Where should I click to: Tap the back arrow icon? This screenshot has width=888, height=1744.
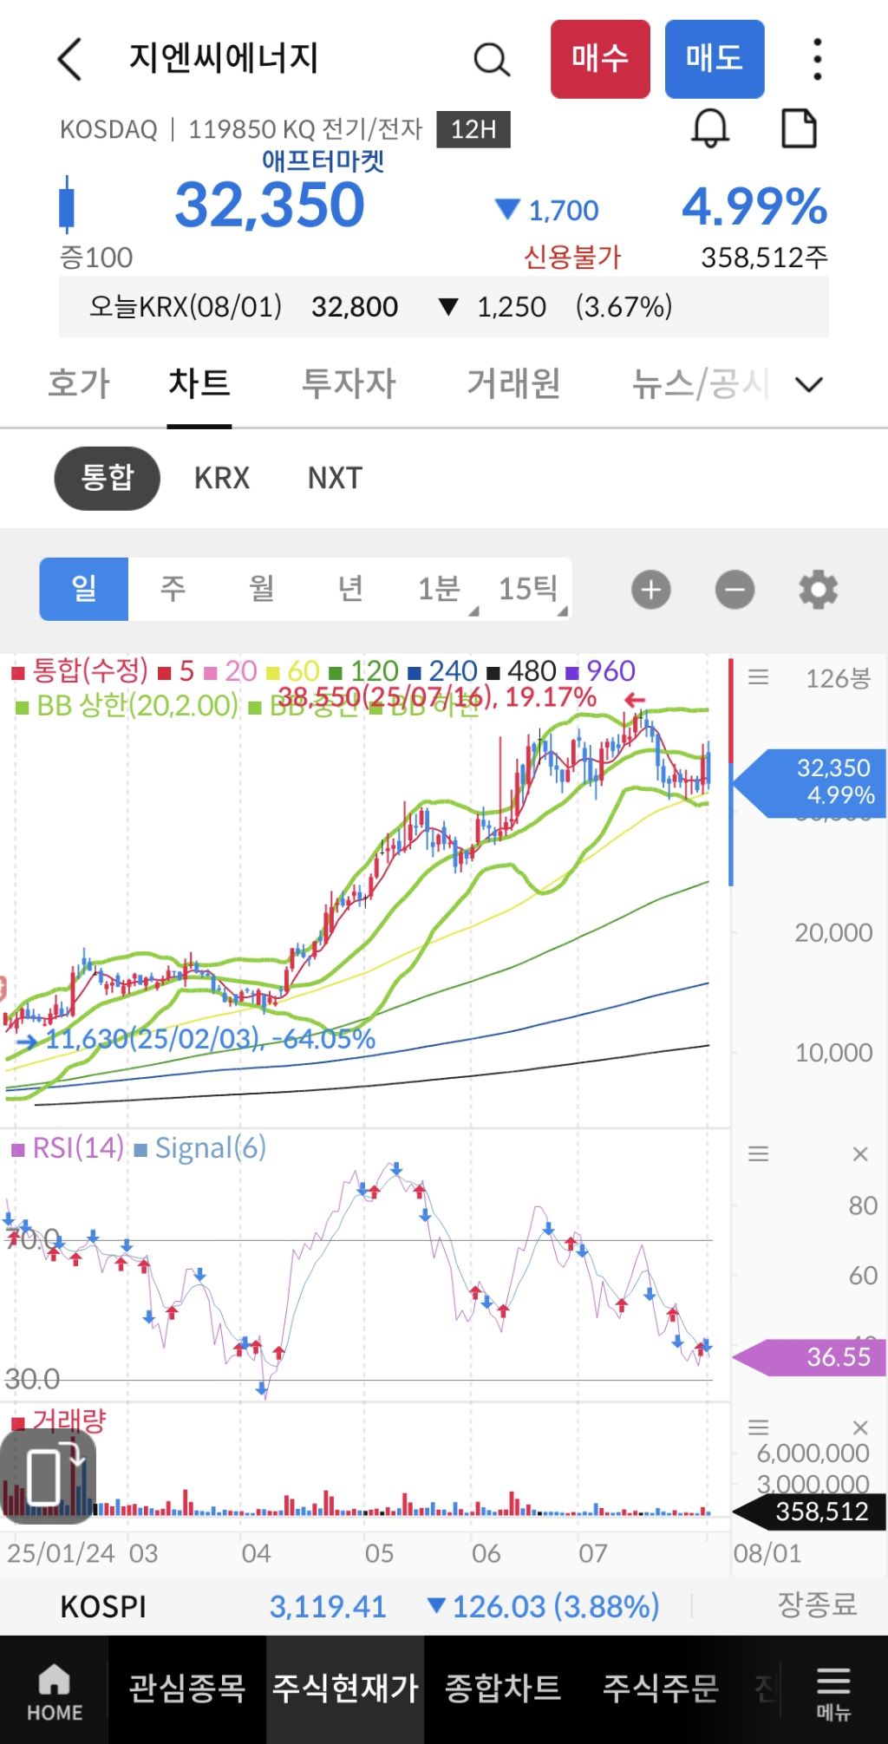tap(69, 60)
